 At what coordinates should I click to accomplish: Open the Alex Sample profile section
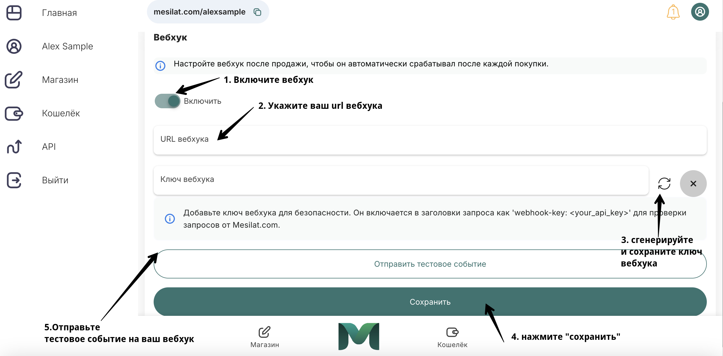[x=67, y=46]
